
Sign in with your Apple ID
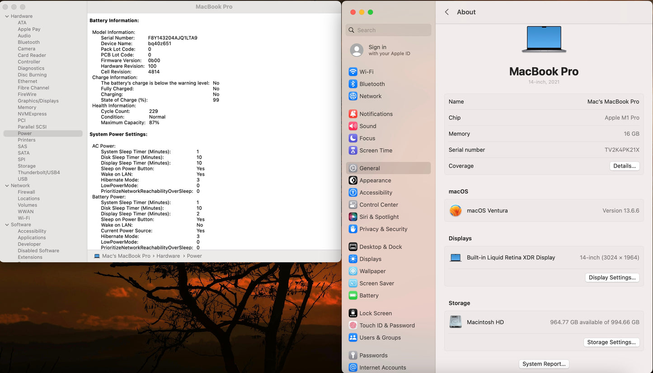tap(388, 50)
